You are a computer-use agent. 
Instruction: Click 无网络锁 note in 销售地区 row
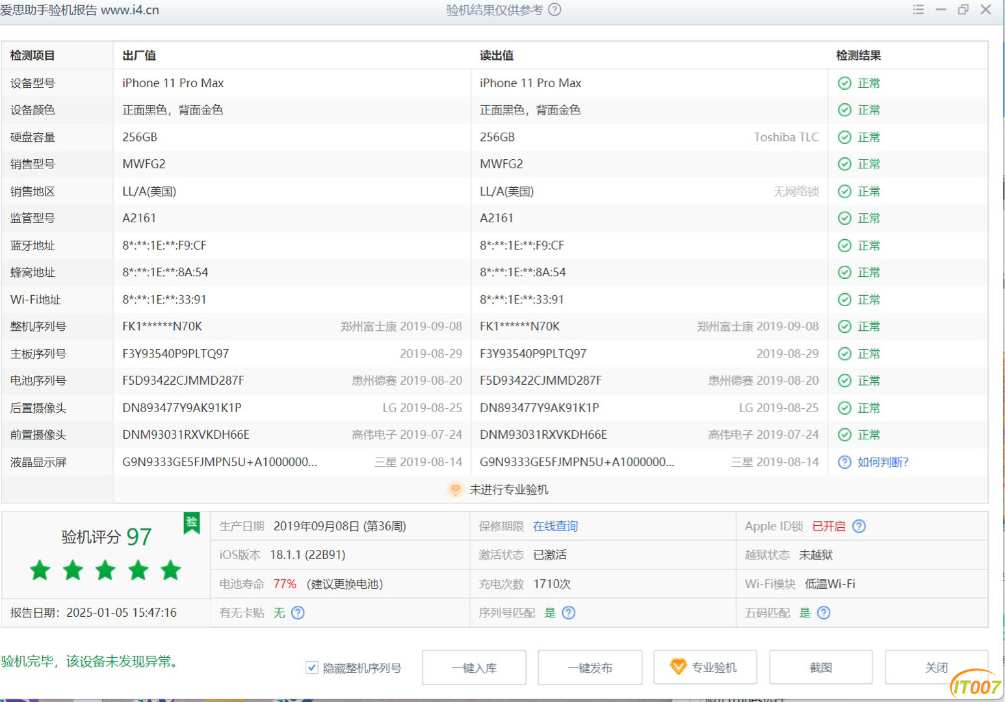pos(796,191)
